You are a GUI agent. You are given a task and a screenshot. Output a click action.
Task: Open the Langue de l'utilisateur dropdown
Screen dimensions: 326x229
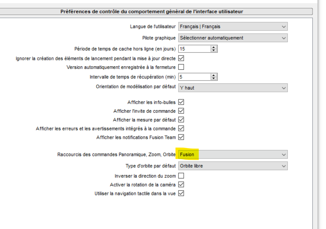click(x=233, y=26)
